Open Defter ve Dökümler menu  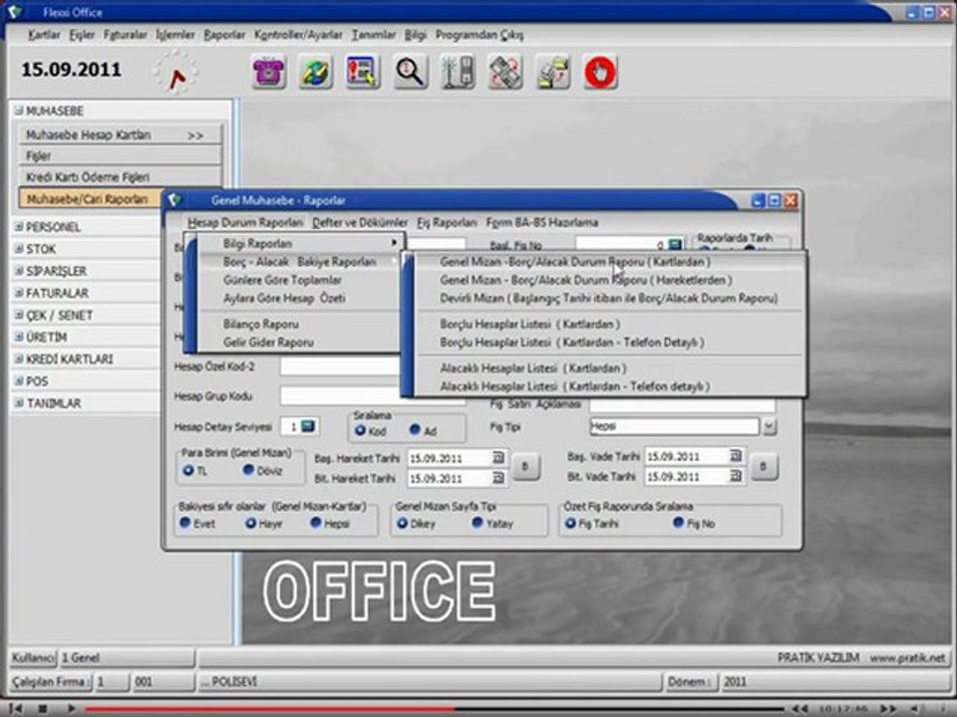(x=360, y=222)
